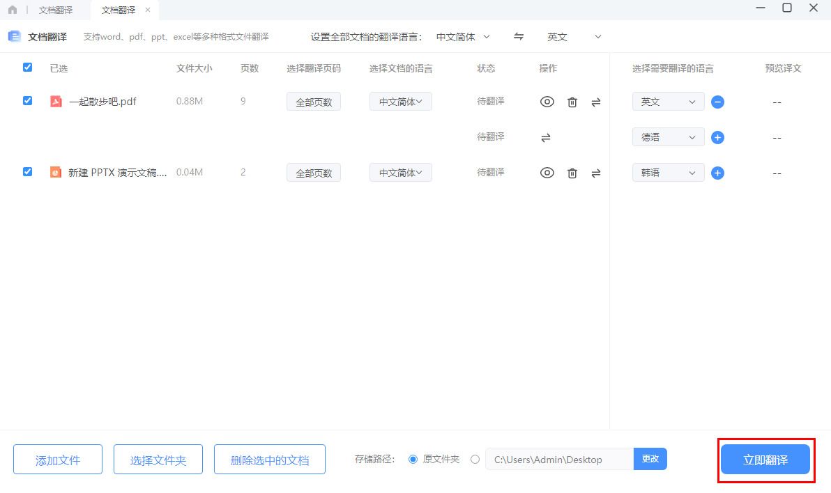
Task: Open global target language 英文 dropdown
Action: pyautogui.click(x=574, y=37)
